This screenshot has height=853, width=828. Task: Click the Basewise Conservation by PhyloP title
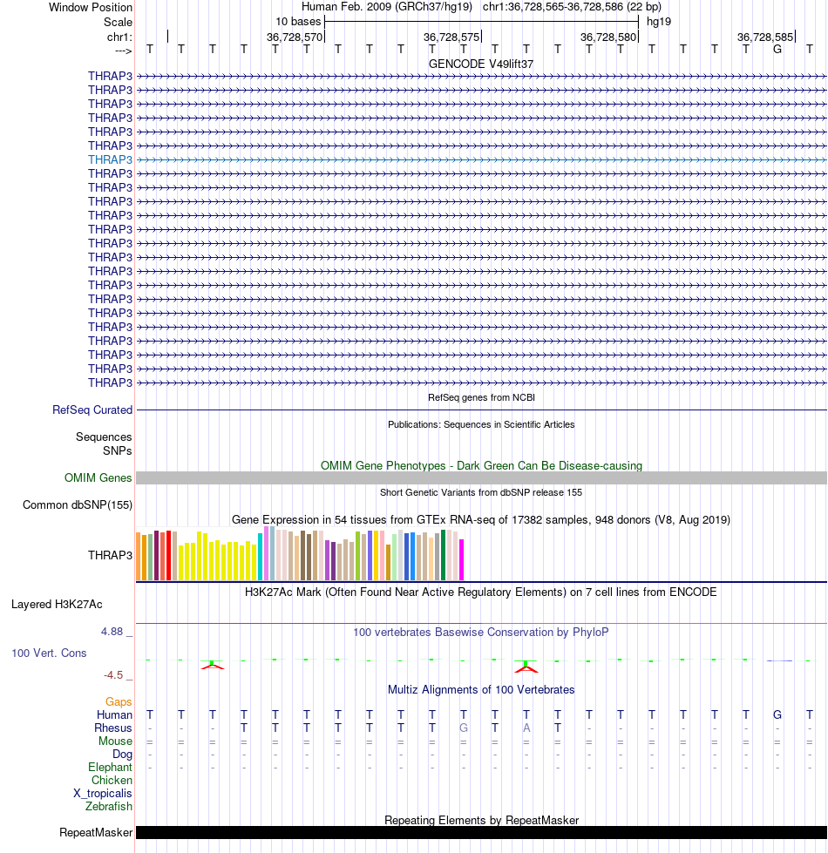481,633
